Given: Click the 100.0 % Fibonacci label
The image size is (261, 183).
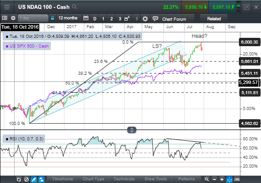Looking at the screenshot, I should tap(17, 124).
